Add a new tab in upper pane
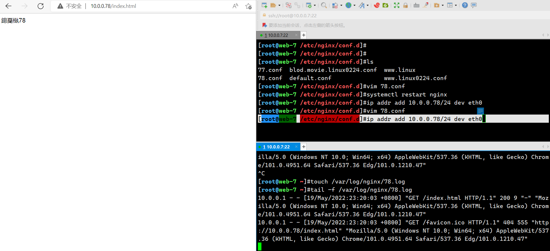 pos(304,35)
